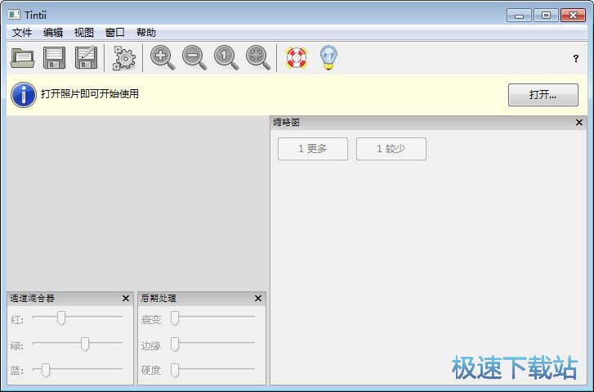
Task: Click the lightbulb tips icon
Action: (x=328, y=58)
